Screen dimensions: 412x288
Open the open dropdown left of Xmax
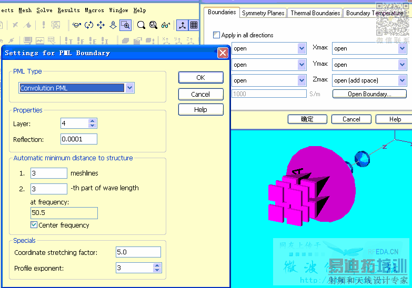click(302, 48)
